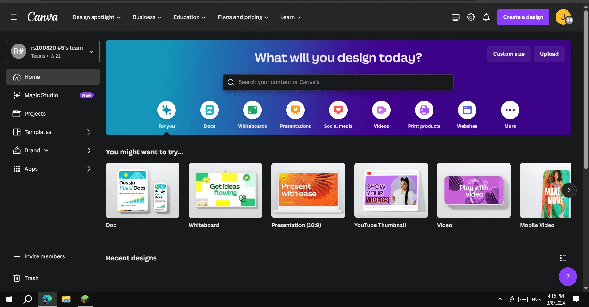589x307 pixels.
Task: Click the ENG language indicator
Action: click(x=536, y=299)
